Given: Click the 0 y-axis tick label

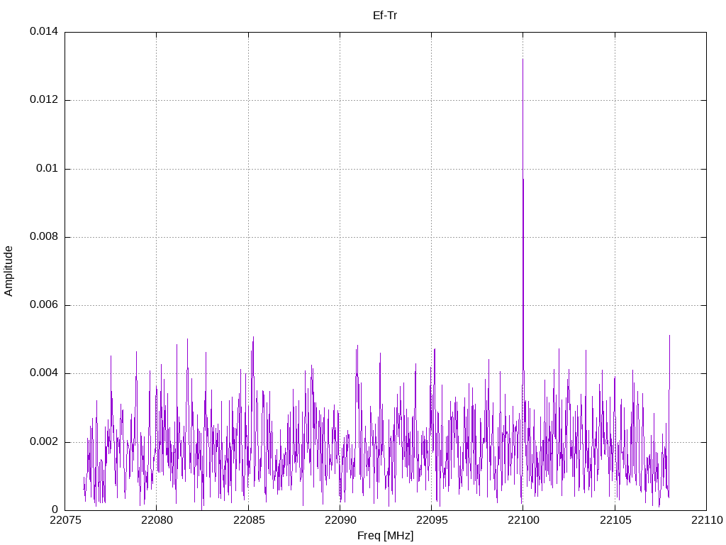Looking at the screenshot, I should [x=55, y=510].
